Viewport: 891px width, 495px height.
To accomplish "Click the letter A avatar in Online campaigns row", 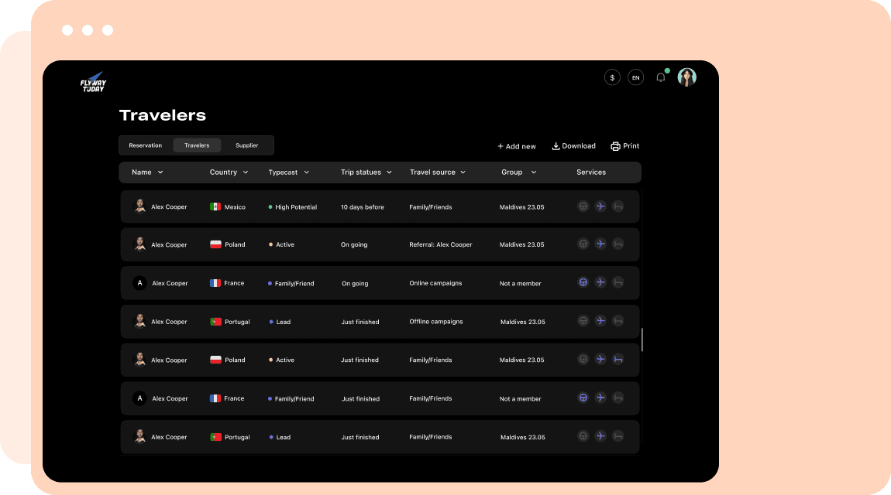I will 139,283.
